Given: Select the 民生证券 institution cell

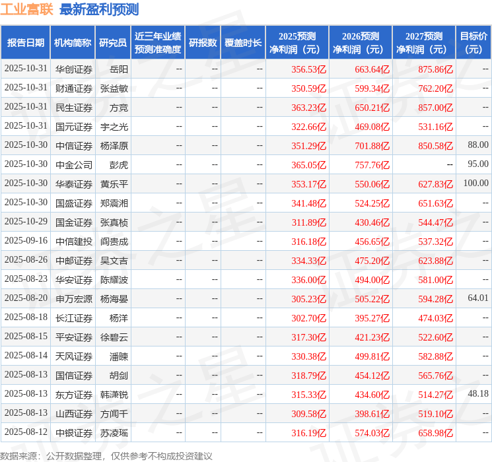Looking at the screenshot, I should (x=74, y=108).
